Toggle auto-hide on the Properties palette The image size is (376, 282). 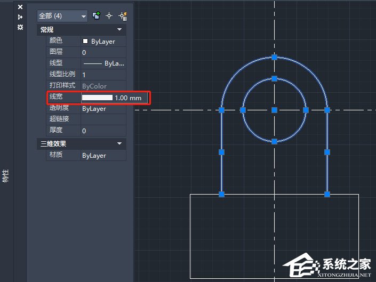coord(20,17)
